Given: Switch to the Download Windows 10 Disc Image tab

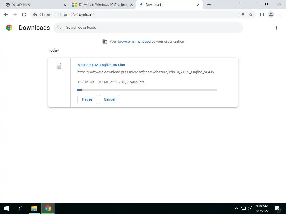Looking at the screenshot, I should point(103,5).
